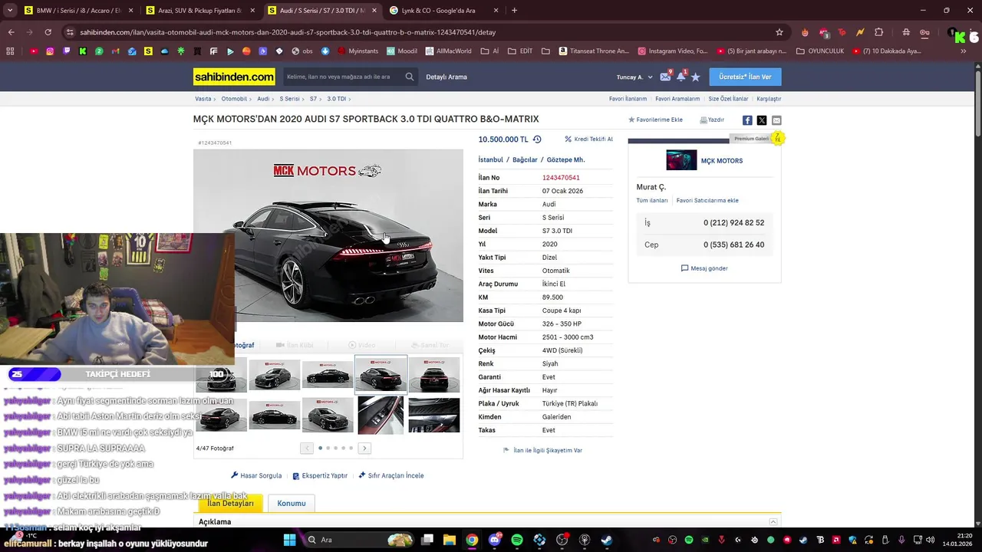Switch to the Video media tab
This screenshot has width=982, height=552.
pyautogui.click(x=362, y=345)
